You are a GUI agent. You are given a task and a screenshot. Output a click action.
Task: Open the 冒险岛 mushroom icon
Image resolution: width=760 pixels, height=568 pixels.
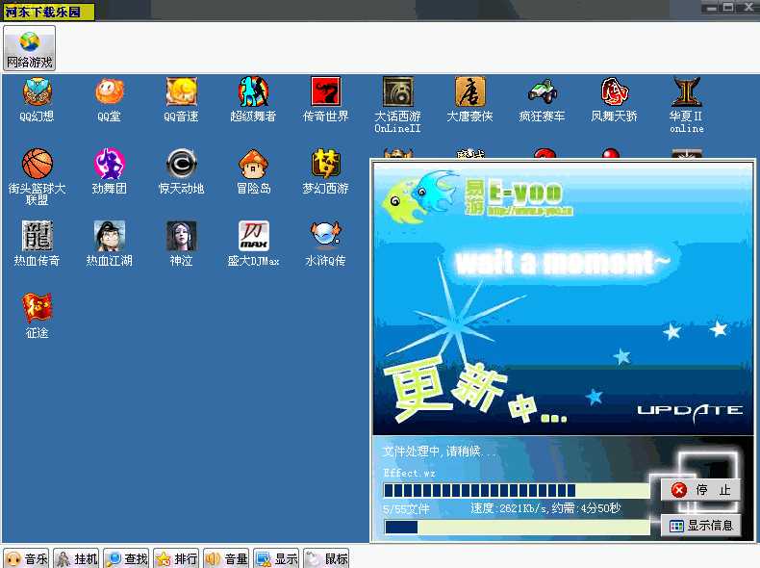[x=253, y=165]
